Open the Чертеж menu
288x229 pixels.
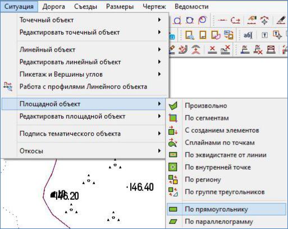[154, 7]
